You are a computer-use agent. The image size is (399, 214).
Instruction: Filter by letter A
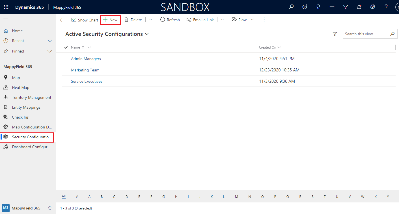click(x=89, y=197)
